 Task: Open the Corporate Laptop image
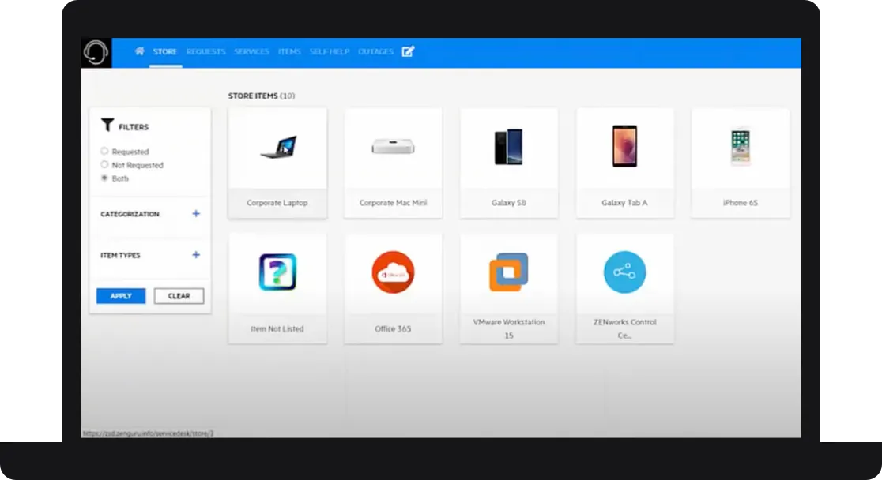pyautogui.click(x=278, y=148)
